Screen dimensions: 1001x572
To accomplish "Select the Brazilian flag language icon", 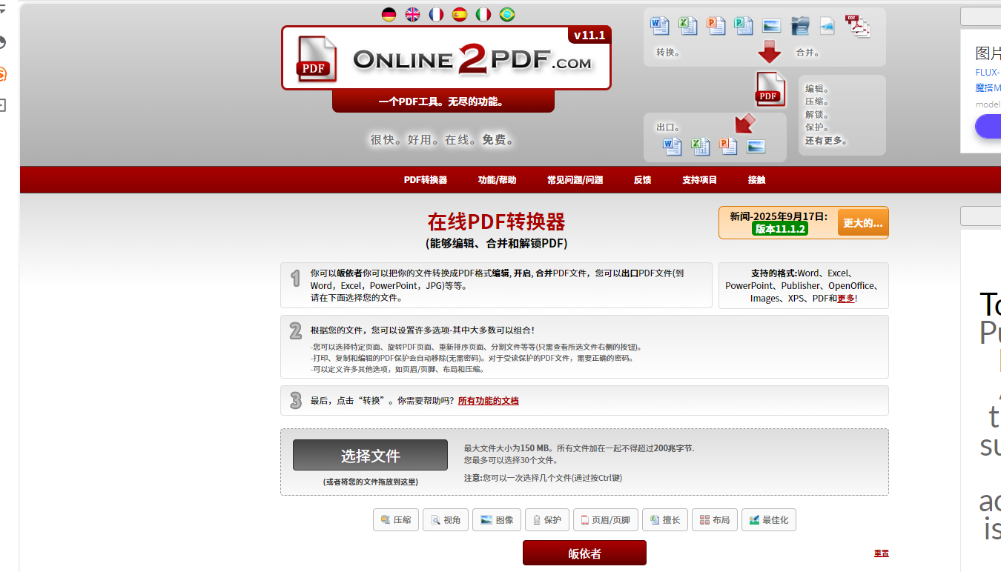I will (x=507, y=15).
